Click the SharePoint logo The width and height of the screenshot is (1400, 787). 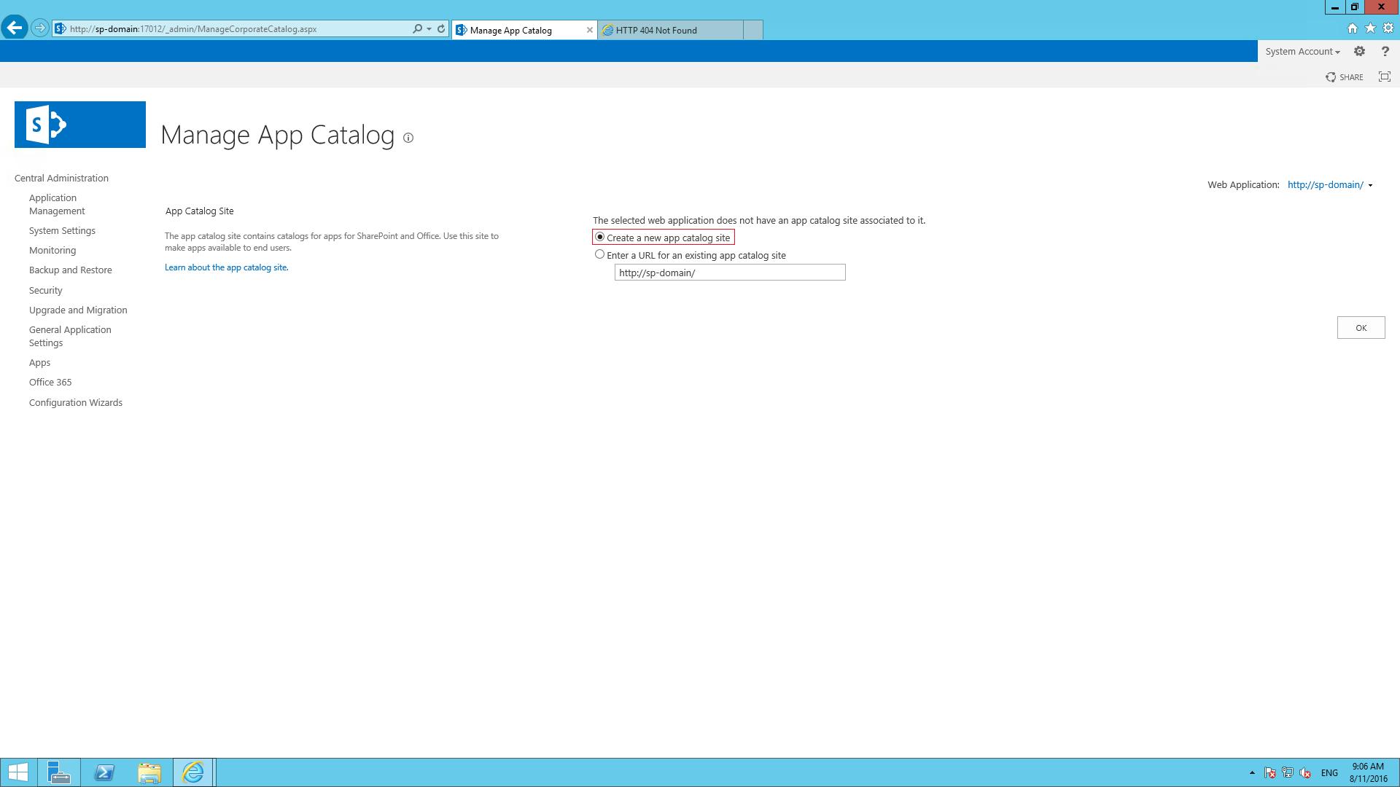pos(80,125)
